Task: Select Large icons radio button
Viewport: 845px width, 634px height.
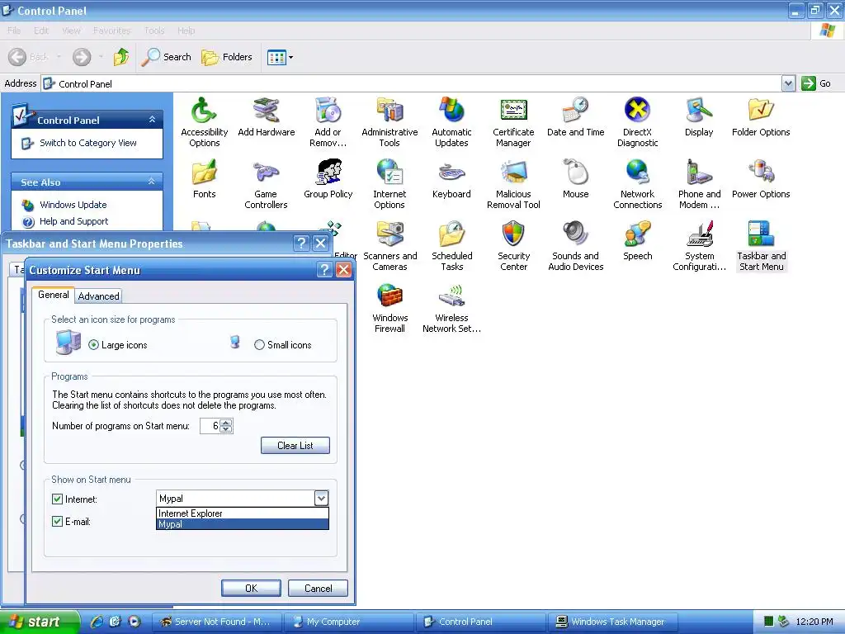Action: pyautogui.click(x=94, y=345)
